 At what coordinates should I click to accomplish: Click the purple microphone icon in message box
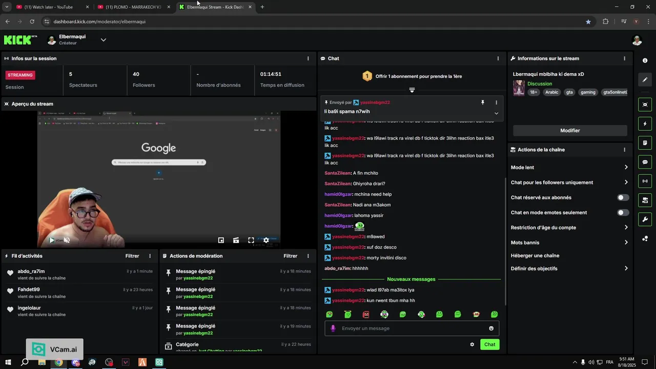tap(333, 329)
